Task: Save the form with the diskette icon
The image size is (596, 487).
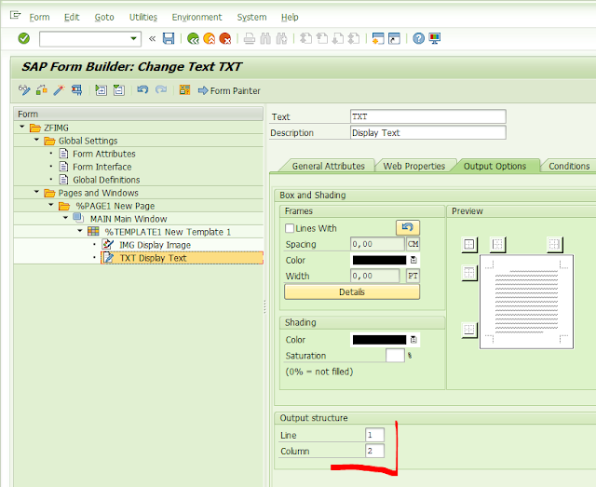Action: click(169, 38)
